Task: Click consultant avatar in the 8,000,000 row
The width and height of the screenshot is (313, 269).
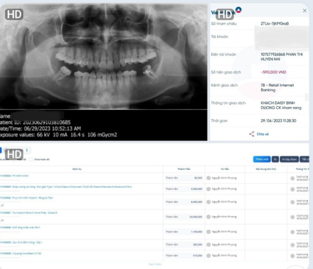Action: click(x=208, y=202)
